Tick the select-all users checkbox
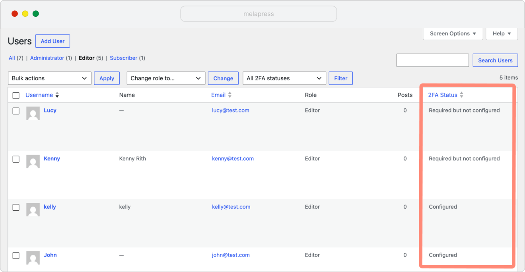525x272 pixels. coord(16,95)
